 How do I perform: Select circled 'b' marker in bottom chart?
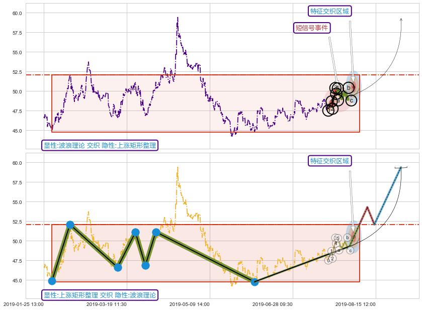347,238
